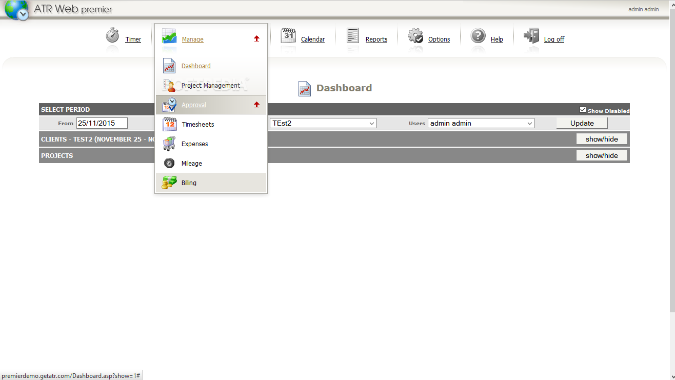Screen dimensions: 675x380
Task: Collapse Manage menu via red arrow
Action: pos(257,39)
